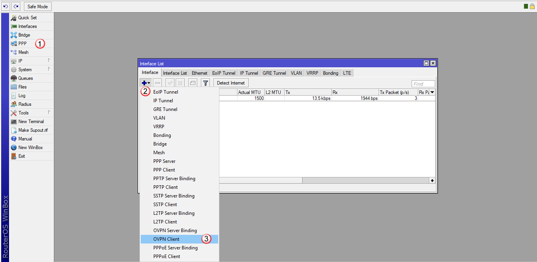Choose PPP Server from add menu
537x262 pixels.
pyautogui.click(x=179, y=161)
